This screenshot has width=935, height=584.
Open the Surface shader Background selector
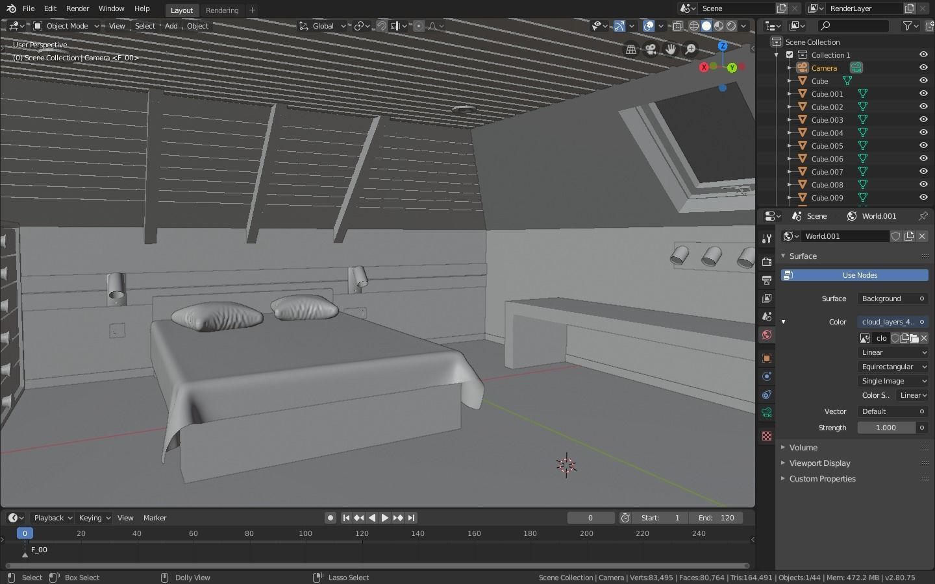tap(893, 298)
